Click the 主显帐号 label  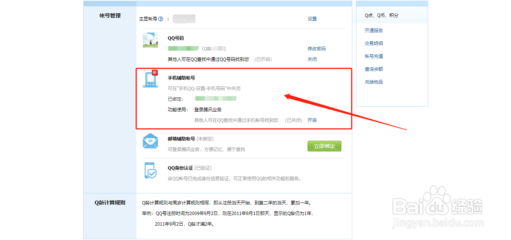(x=148, y=19)
